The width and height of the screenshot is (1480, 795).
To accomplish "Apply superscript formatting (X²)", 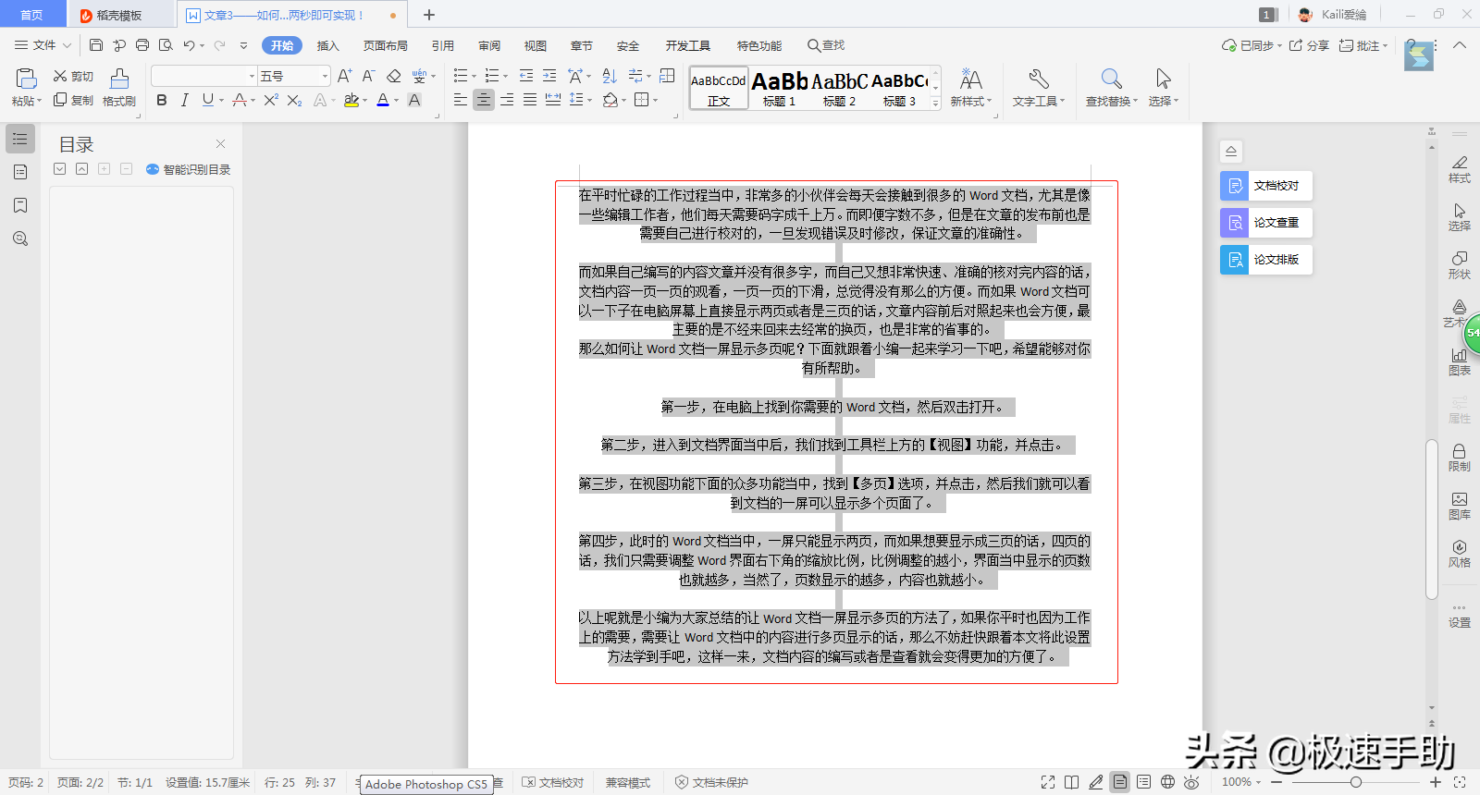I will [x=271, y=100].
